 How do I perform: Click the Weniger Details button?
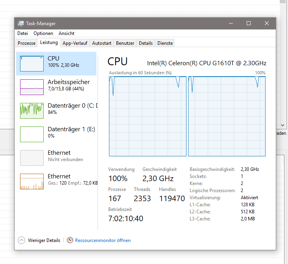click(39, 240)
